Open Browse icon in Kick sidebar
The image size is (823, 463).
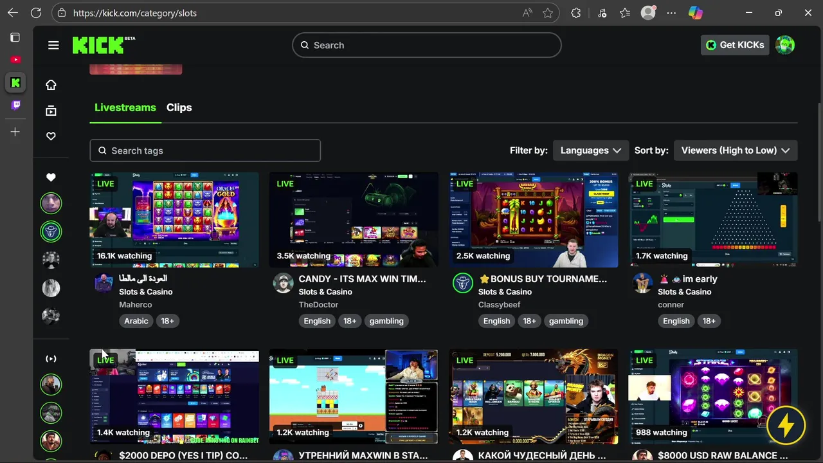click(x=51, y=111)
